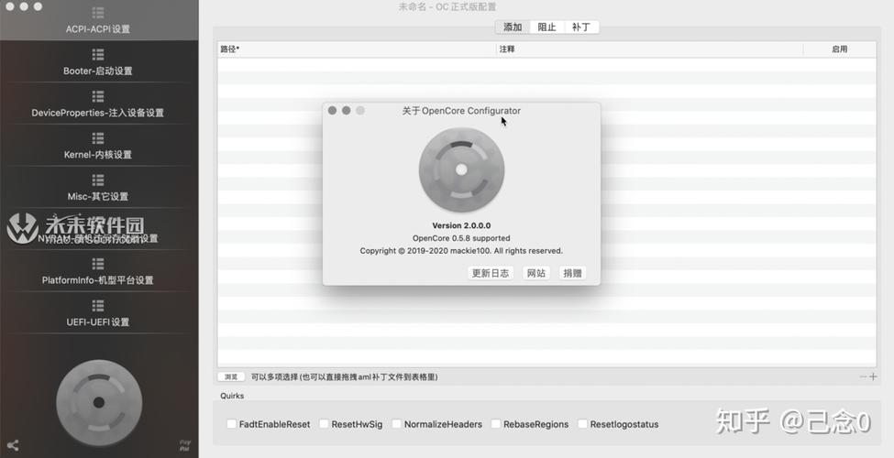Image resolution: width=894 pixels, height=458 pixels.
Task: Switch to the 阻止 tab
Action: [x=546, y=27]
